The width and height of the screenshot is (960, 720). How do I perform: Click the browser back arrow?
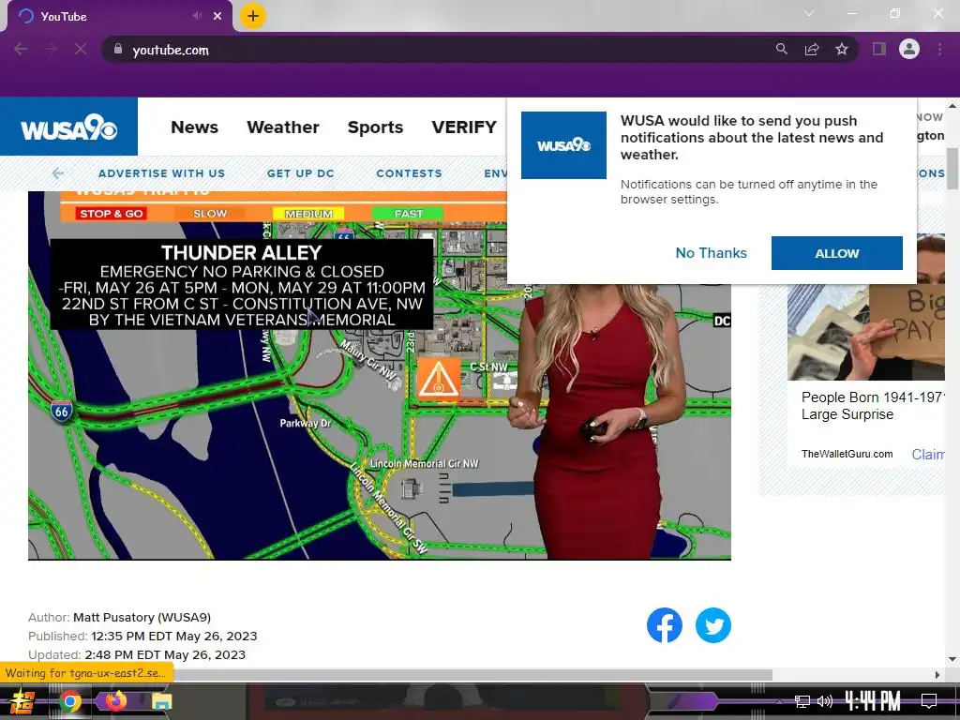[x=21, y=49]
